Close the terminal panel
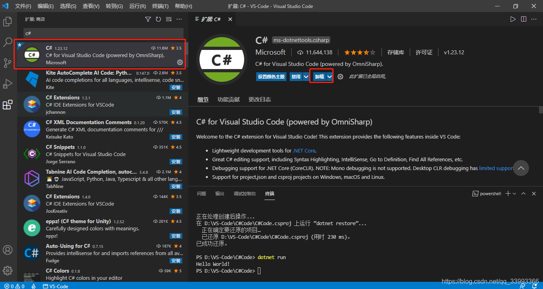Screen dimensions: 543x289 tap(534, 194)
